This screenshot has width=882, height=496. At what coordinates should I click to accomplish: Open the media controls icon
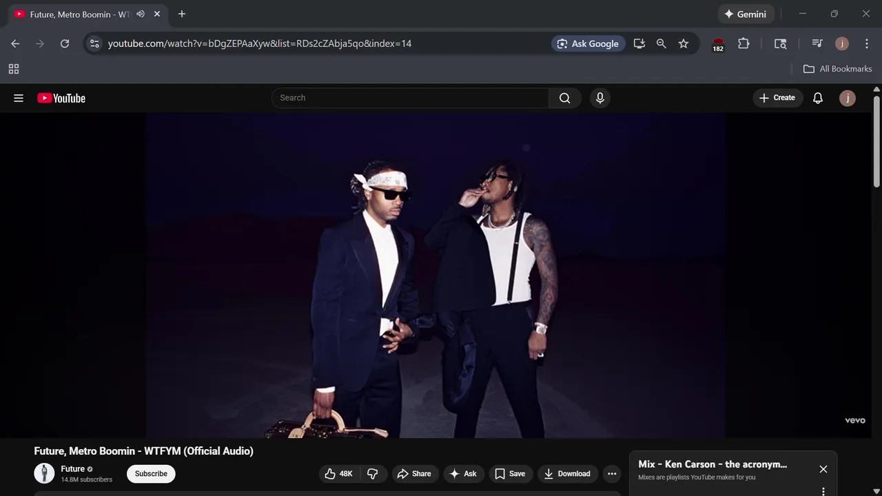[x=817, y=43]
